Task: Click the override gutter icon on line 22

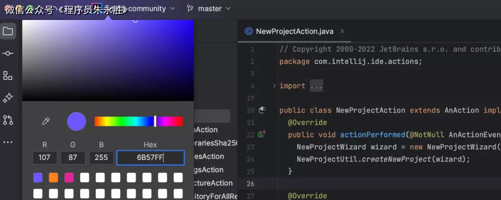Action: point(261,134)
